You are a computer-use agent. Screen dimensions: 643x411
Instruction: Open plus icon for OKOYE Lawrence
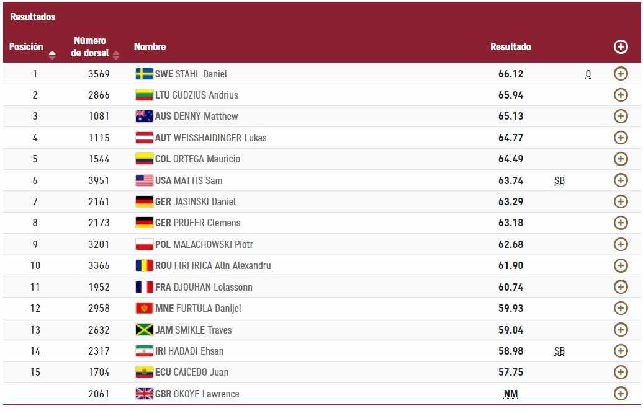click(x=621, y=394)
